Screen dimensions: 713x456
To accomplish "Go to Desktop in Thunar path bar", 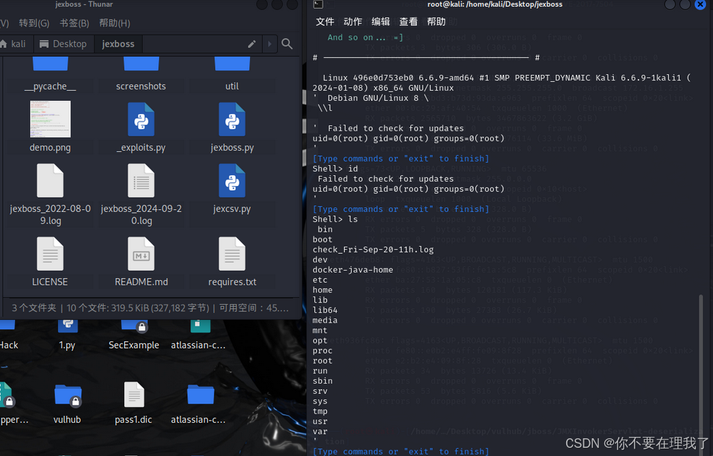I will (64, 44).
